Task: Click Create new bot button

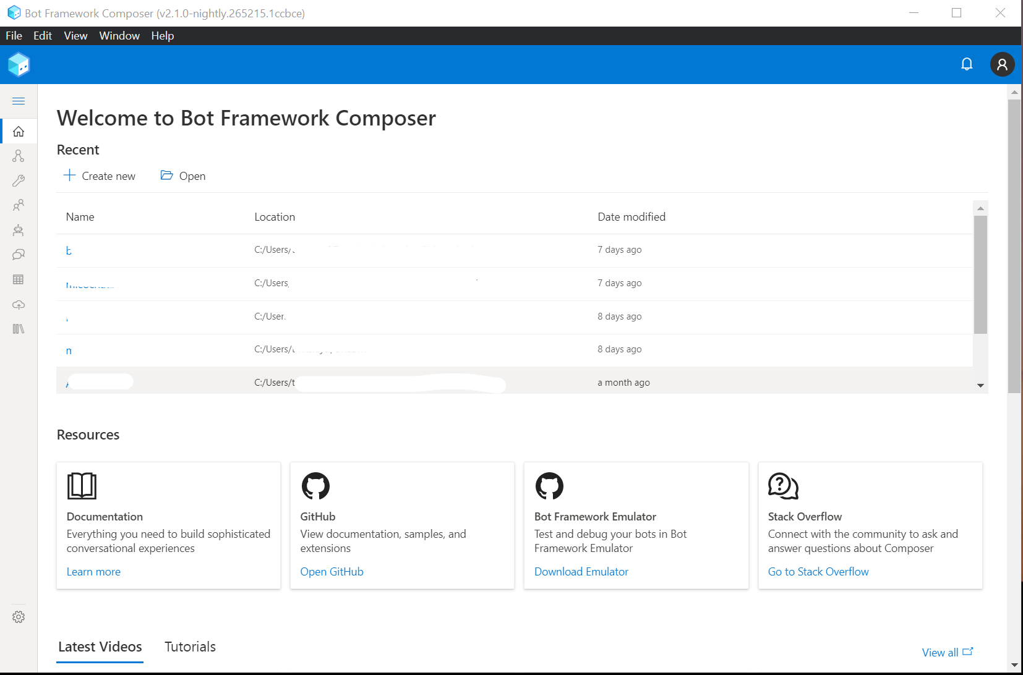Action: [100, 176]
